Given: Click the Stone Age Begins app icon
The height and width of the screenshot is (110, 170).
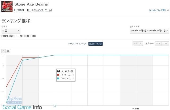Looking at the screenshot, I should (7, 7).
